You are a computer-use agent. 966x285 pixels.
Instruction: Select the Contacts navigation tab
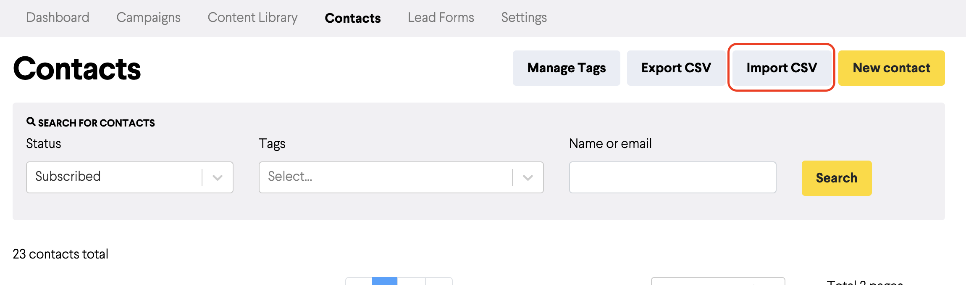[353, 18]
